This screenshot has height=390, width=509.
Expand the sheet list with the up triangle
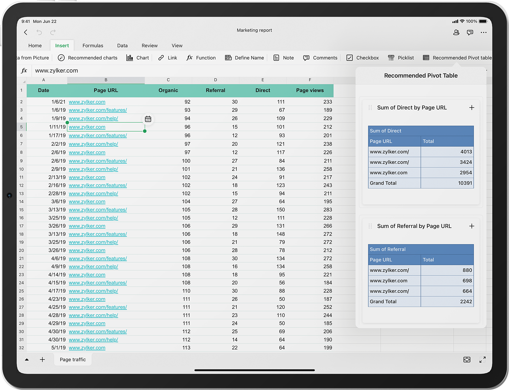(27, 359)
